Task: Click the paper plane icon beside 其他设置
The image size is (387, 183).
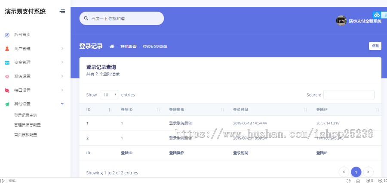Action: (x=7, y=104)
